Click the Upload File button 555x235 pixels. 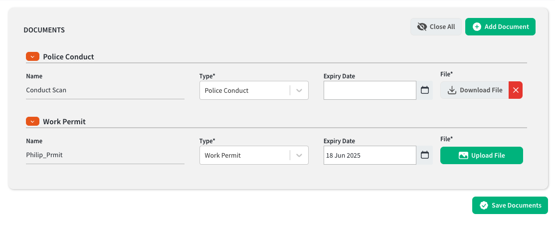point(481,155)
